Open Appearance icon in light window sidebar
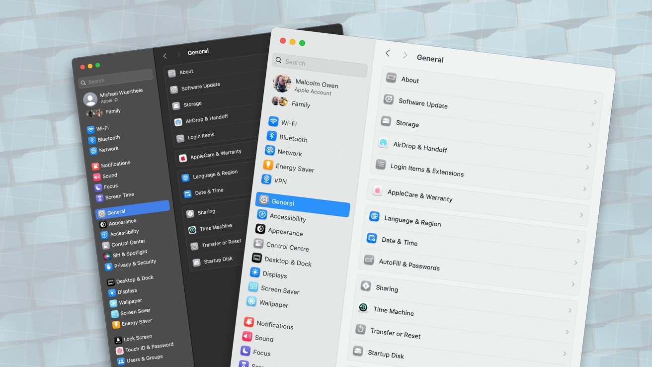Viewport: 652px width, 367px height. tap(260, 229)
